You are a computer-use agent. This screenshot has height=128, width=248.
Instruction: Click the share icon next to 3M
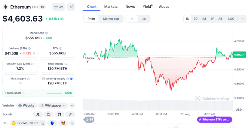pyautogui.click(x=71, y=7)
